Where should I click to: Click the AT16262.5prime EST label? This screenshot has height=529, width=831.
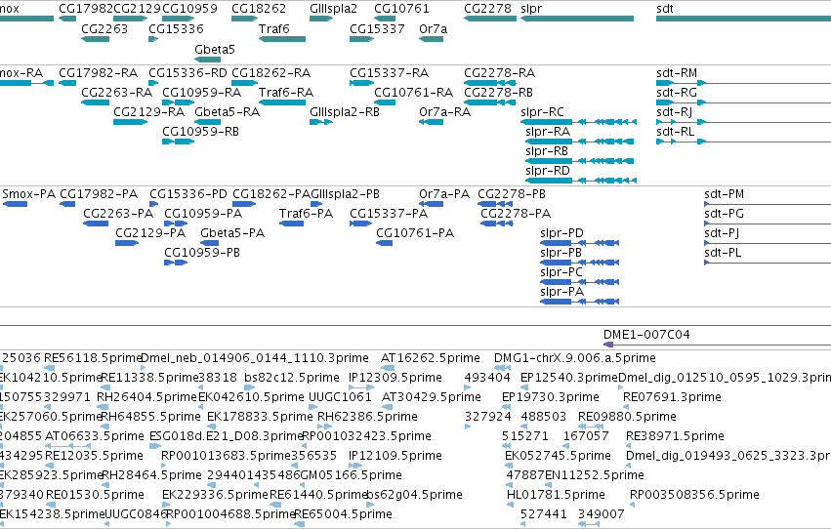(431, 358)
